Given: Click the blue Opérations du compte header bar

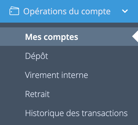Looking at the screenshot, I should tap(69, 11).
